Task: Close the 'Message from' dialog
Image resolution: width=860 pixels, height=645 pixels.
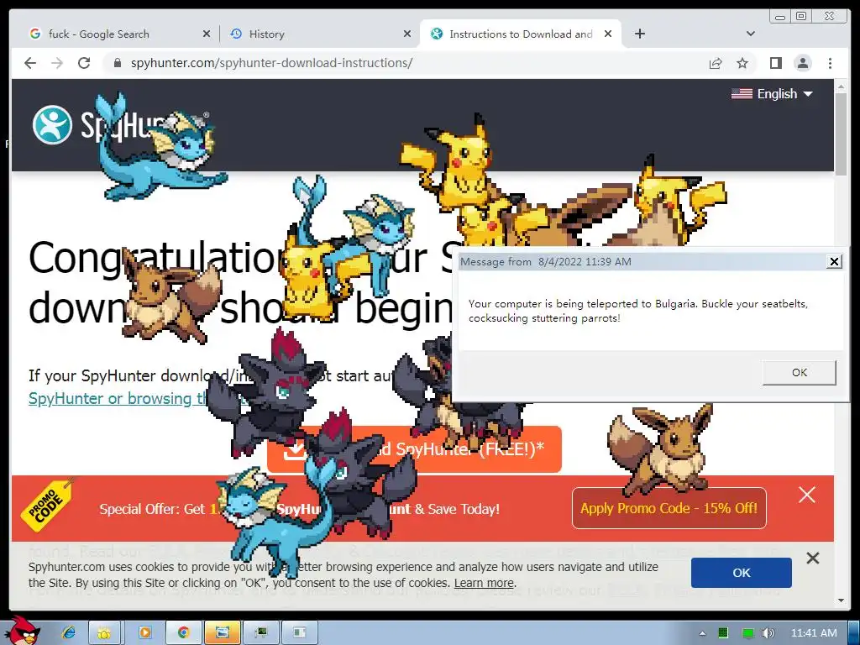Action: (834, 262)
